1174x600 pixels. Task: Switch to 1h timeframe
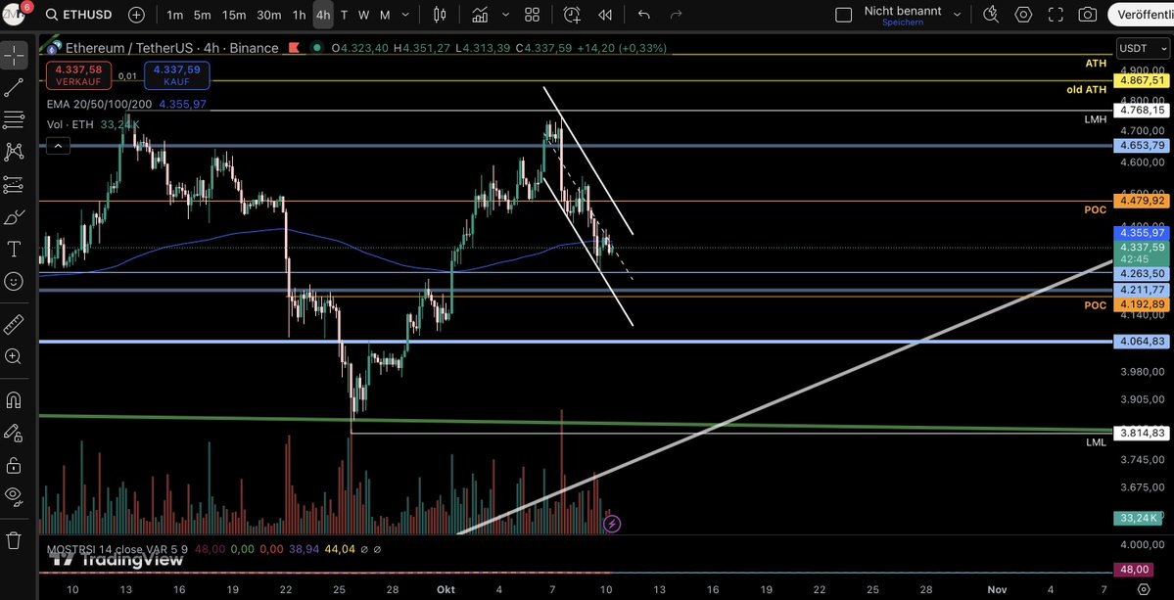pyautogui.click(x=299, y=15)
